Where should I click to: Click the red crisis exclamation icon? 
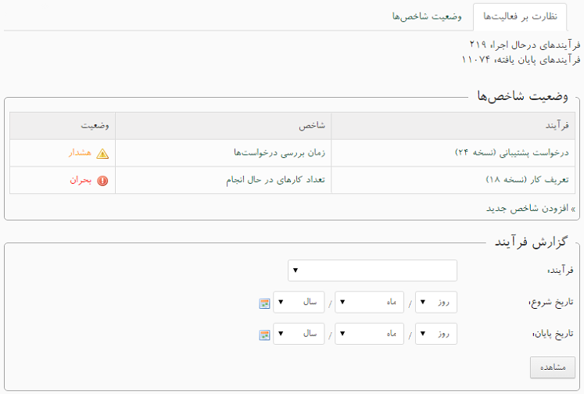pos(102,181)
